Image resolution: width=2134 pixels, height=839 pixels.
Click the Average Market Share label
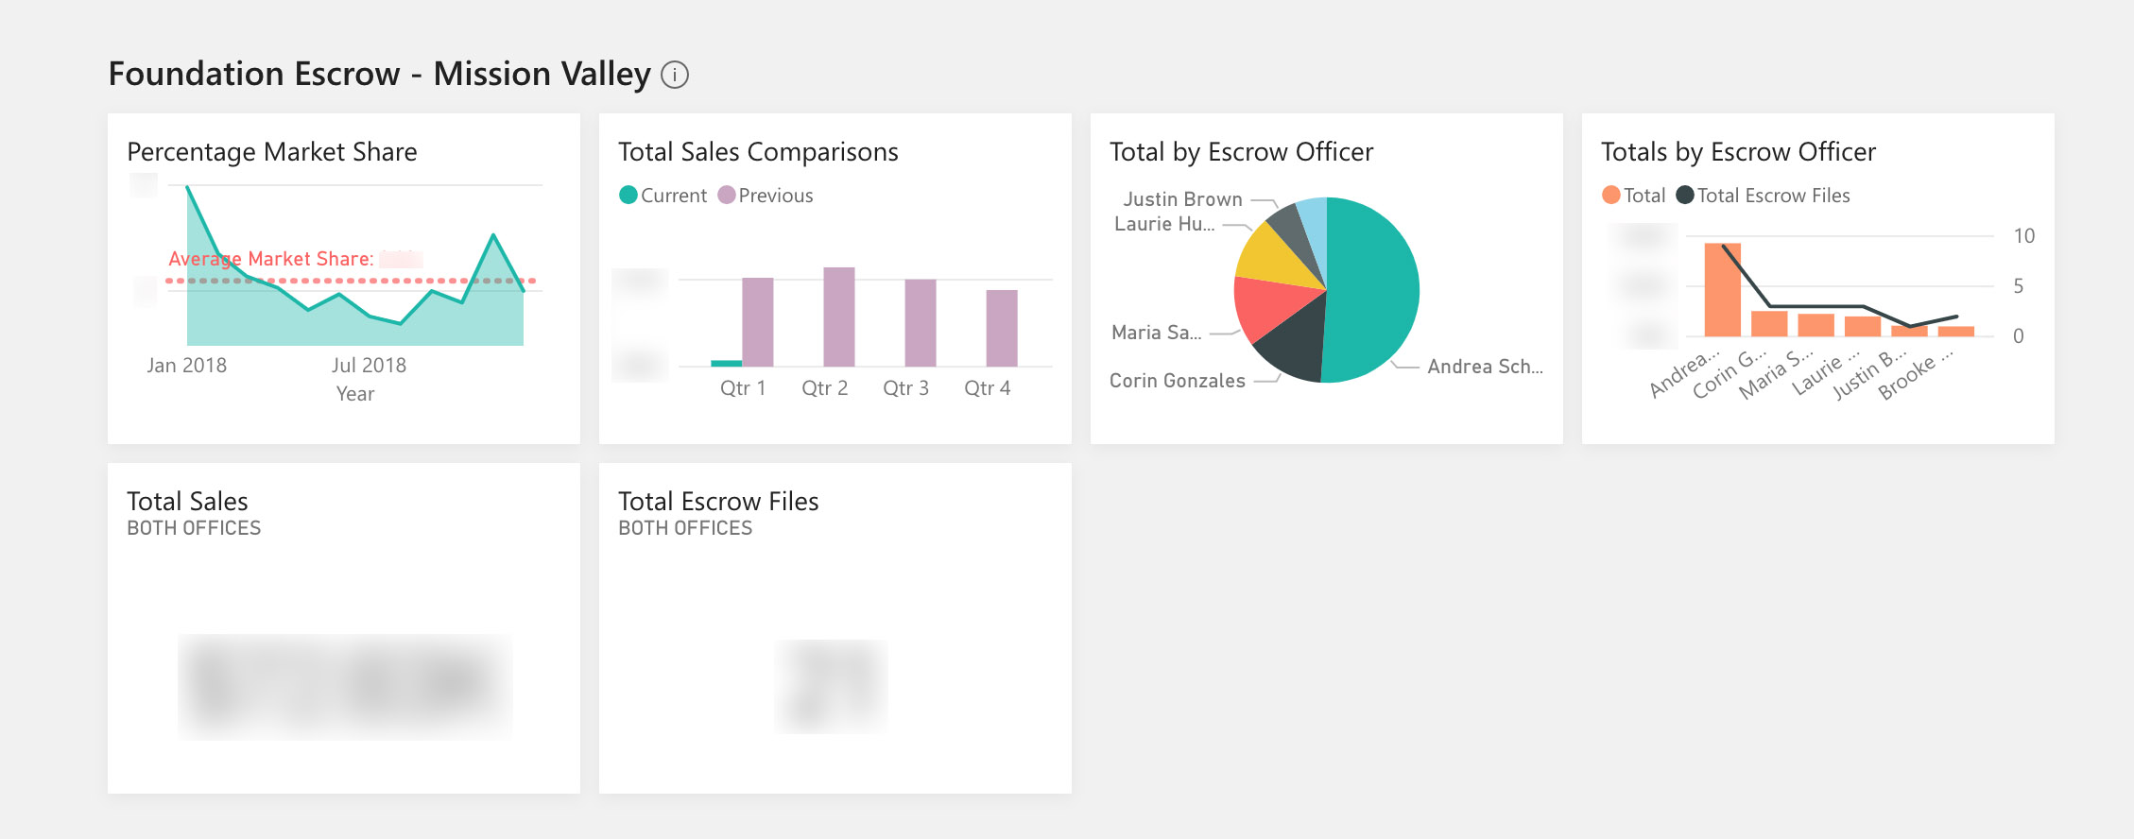tap(271, 259)
